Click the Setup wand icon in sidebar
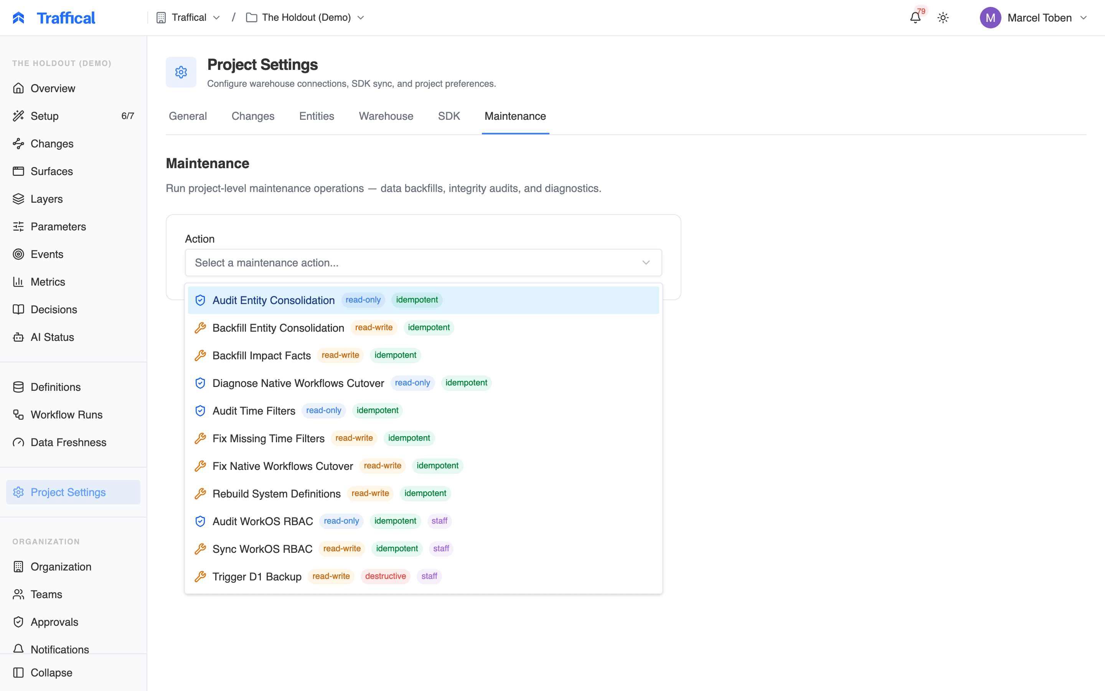This screenshot has width=1105, height=691. pyautogui.click(x=18, y=116)
